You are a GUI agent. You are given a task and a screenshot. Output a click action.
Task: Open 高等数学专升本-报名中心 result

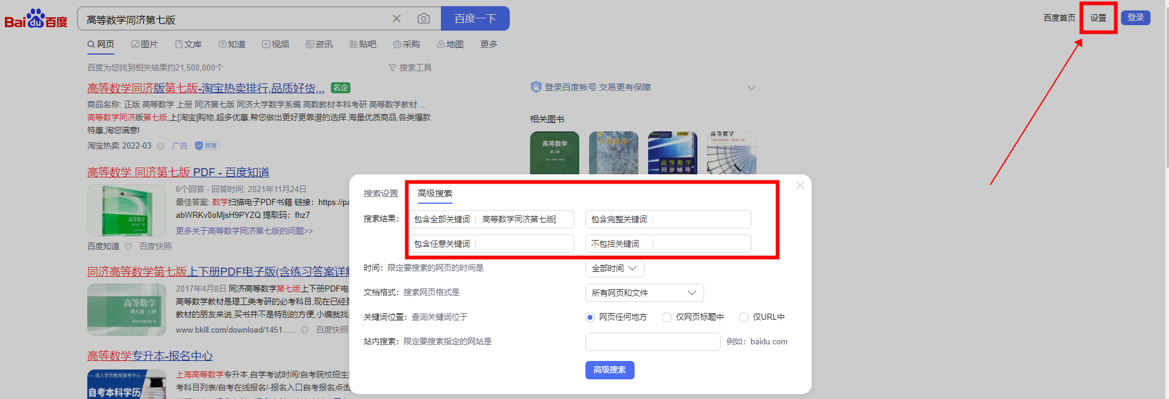point(150,355)
